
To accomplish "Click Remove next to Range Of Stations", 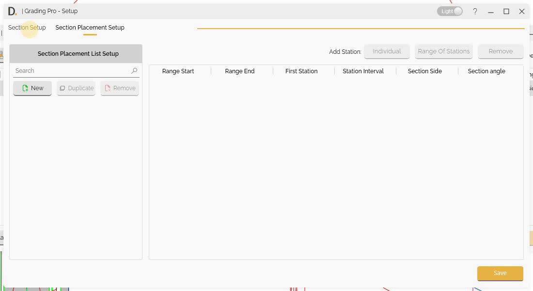I will coord(501,51).
